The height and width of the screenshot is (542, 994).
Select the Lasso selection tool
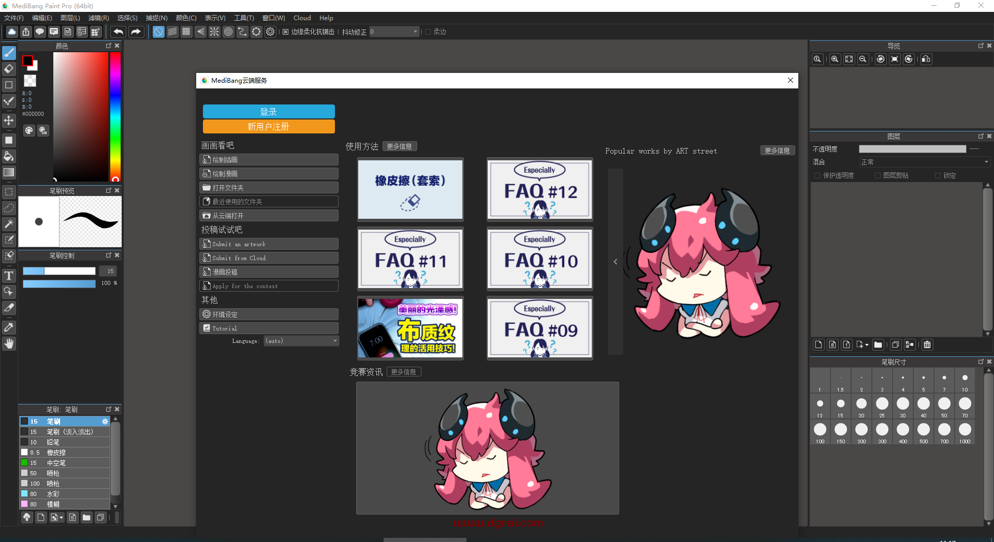(9, 208)
